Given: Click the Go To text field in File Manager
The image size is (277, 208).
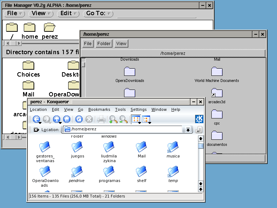Looking at the screenshot, I should tap(157, 14).
